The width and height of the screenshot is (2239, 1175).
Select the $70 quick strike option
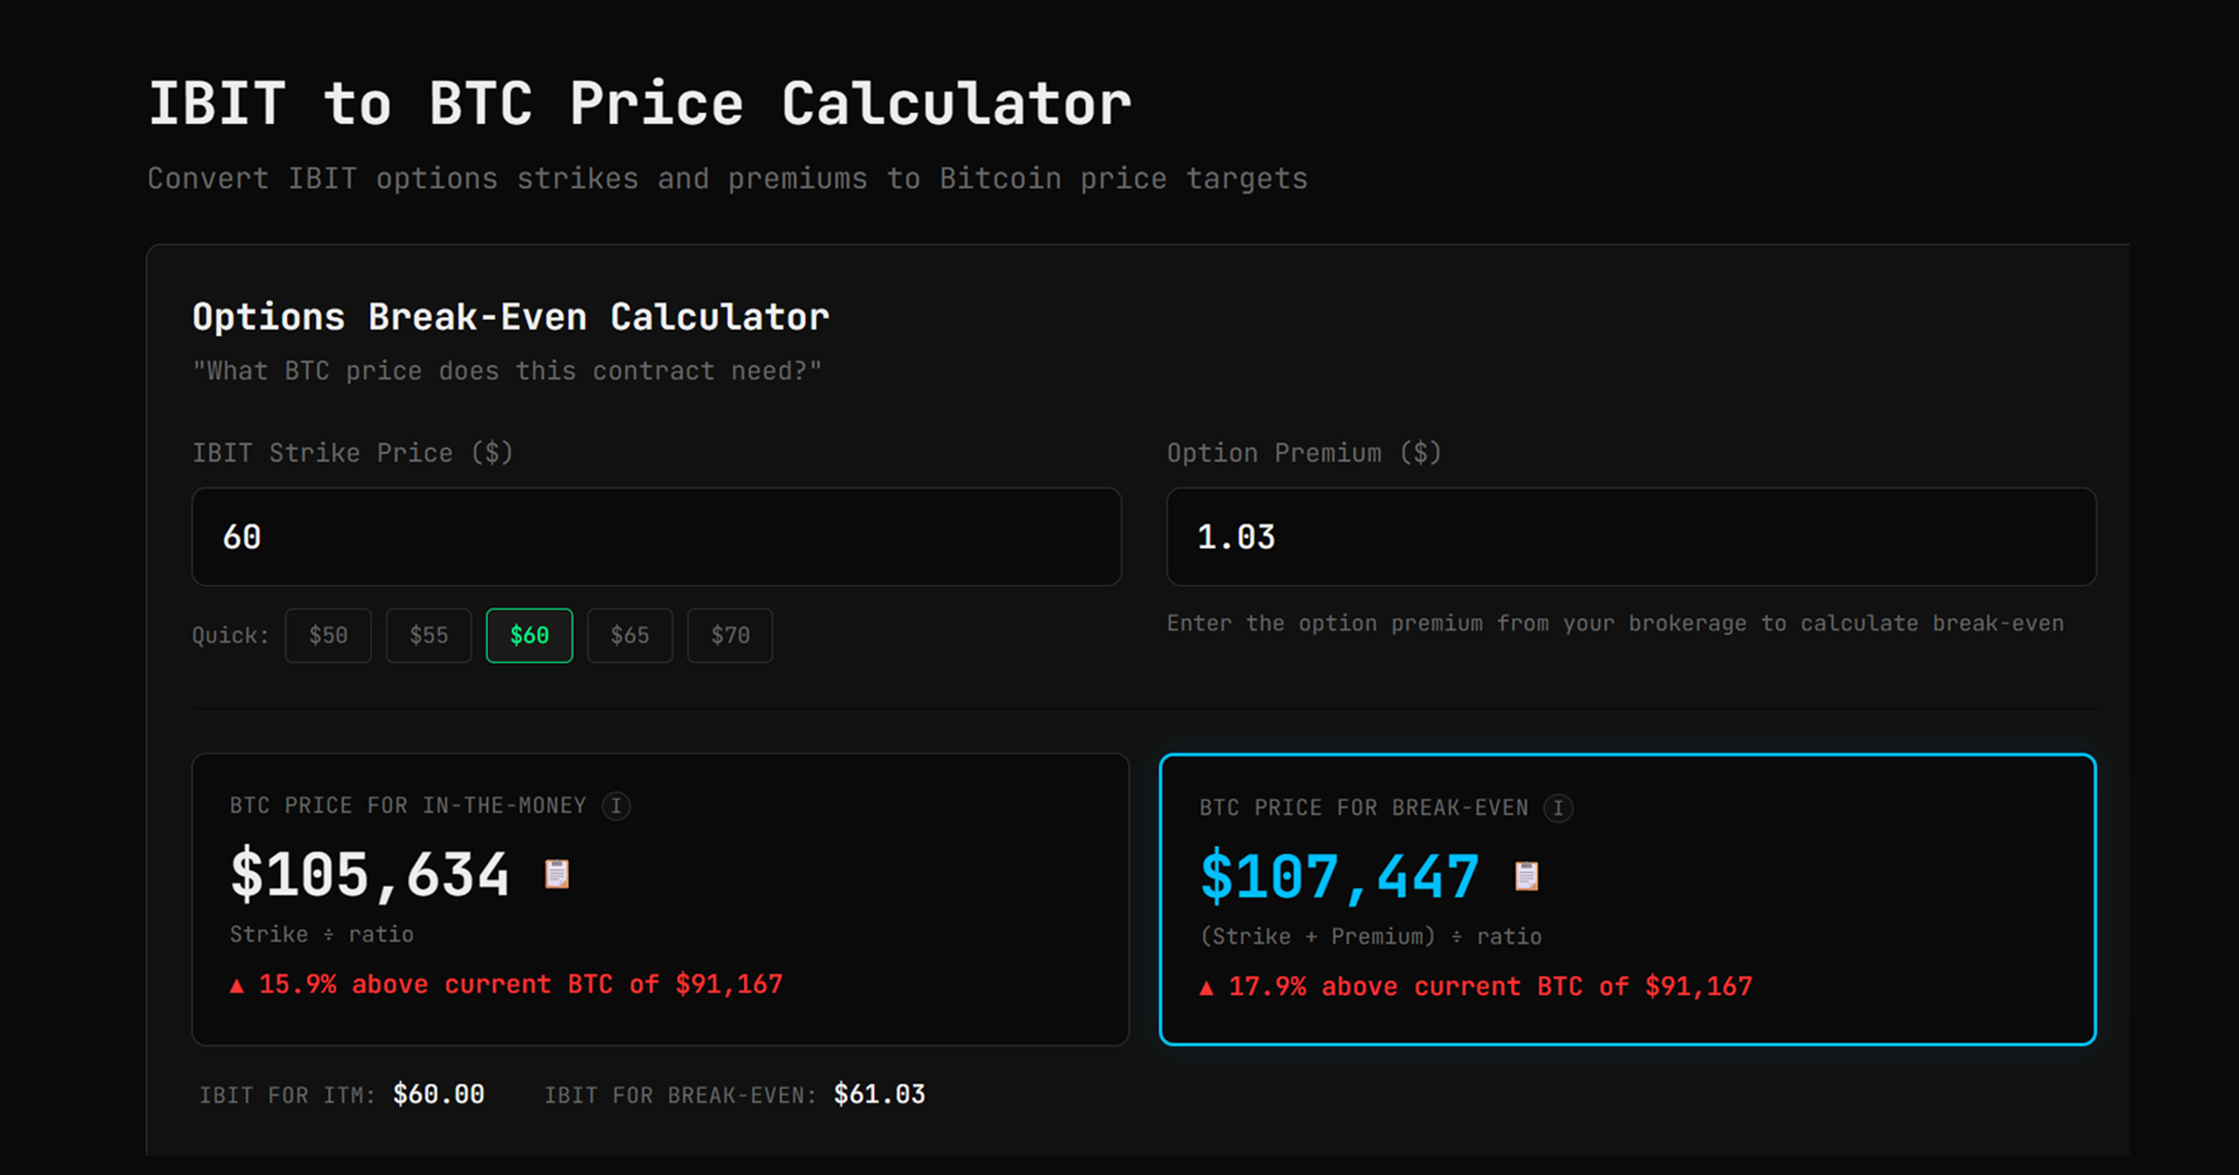[730, 635]
